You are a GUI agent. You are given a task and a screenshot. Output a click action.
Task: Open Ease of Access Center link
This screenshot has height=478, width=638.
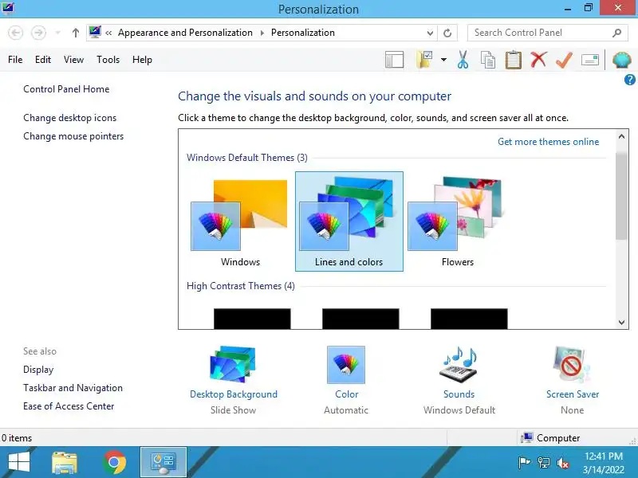click(x=69, y=406)
